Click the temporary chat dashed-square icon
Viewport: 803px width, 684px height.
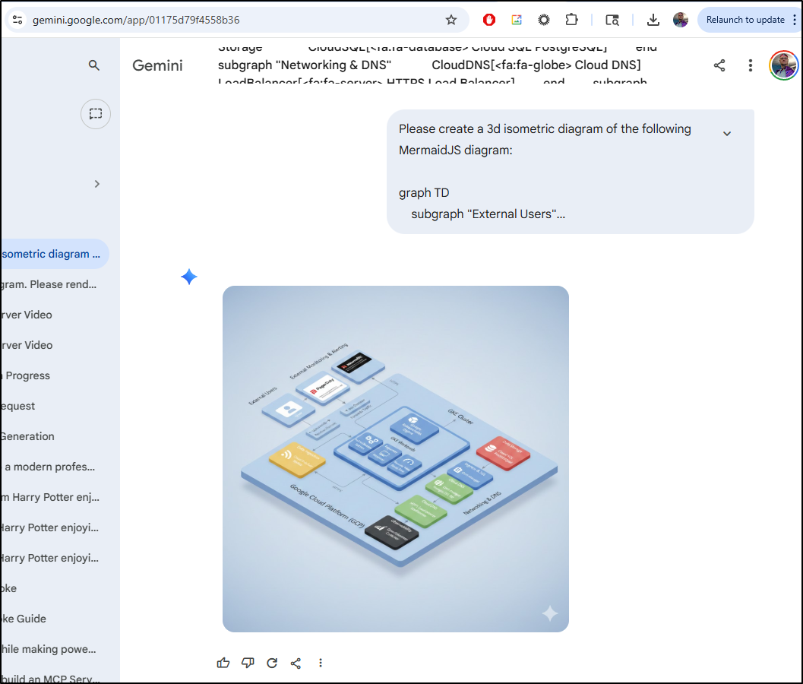point(96,114)
